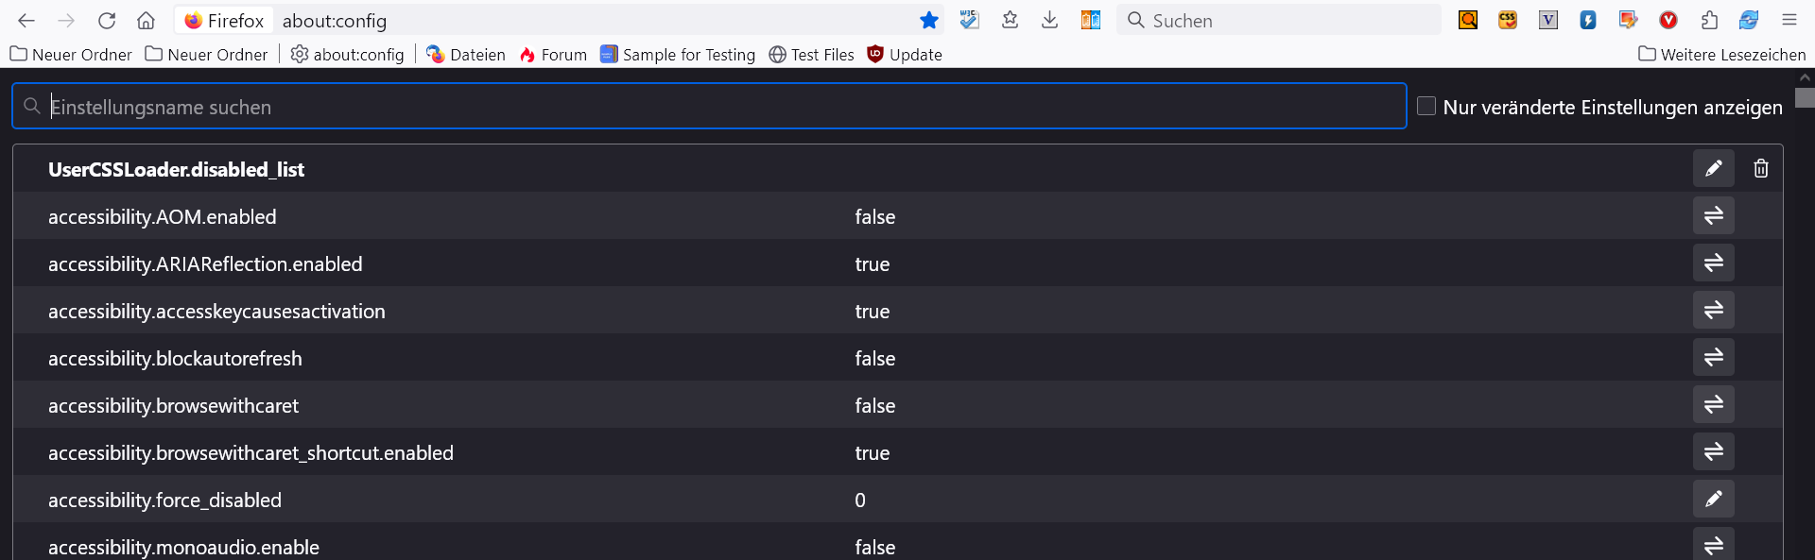This screenshot has height=560, width=1815.
Task: Click the 'Einstellungsname suchen' search field
Action: tap(709, 107)
